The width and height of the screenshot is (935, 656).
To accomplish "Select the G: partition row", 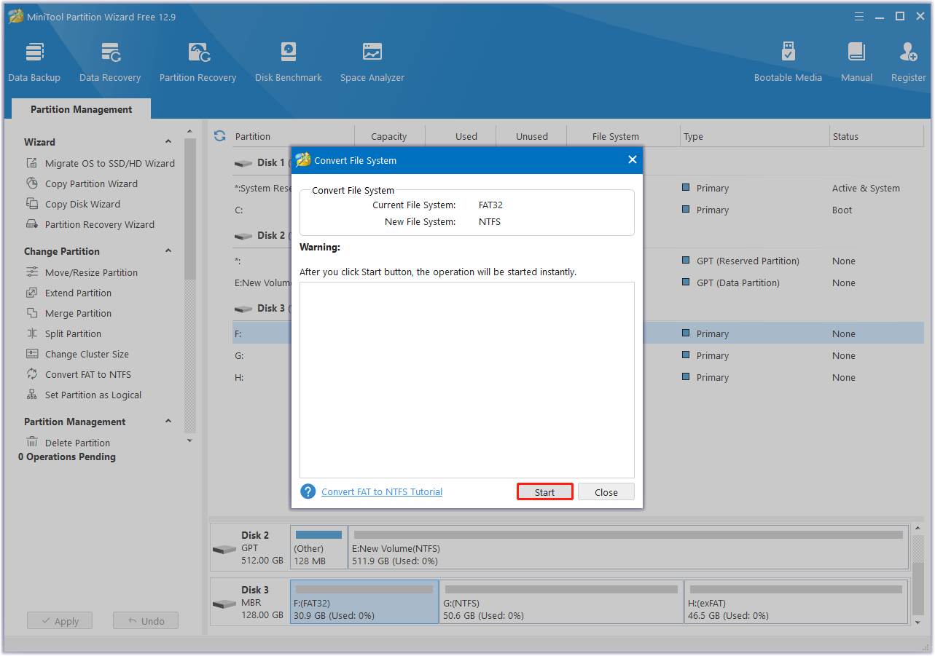I will (578, 355).
